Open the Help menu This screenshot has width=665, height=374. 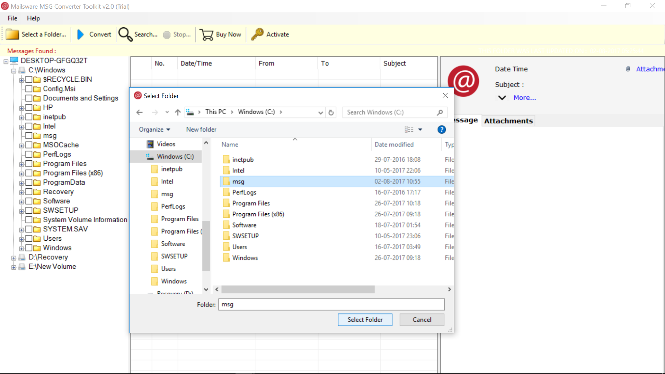(33, 18)
